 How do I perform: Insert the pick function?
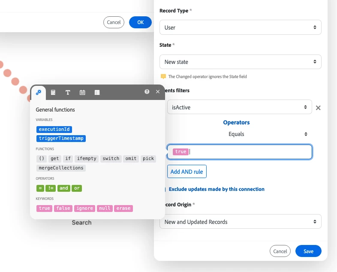[x=148, y=159]
